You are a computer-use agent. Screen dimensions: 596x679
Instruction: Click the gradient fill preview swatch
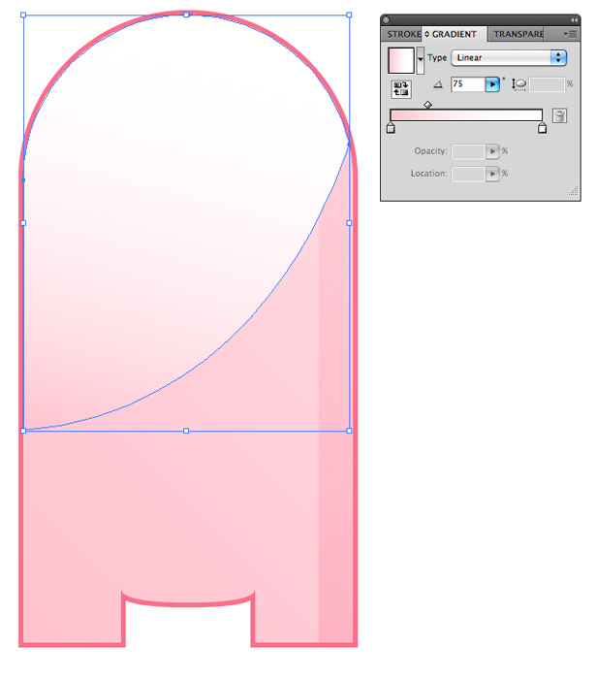[401, 60]
